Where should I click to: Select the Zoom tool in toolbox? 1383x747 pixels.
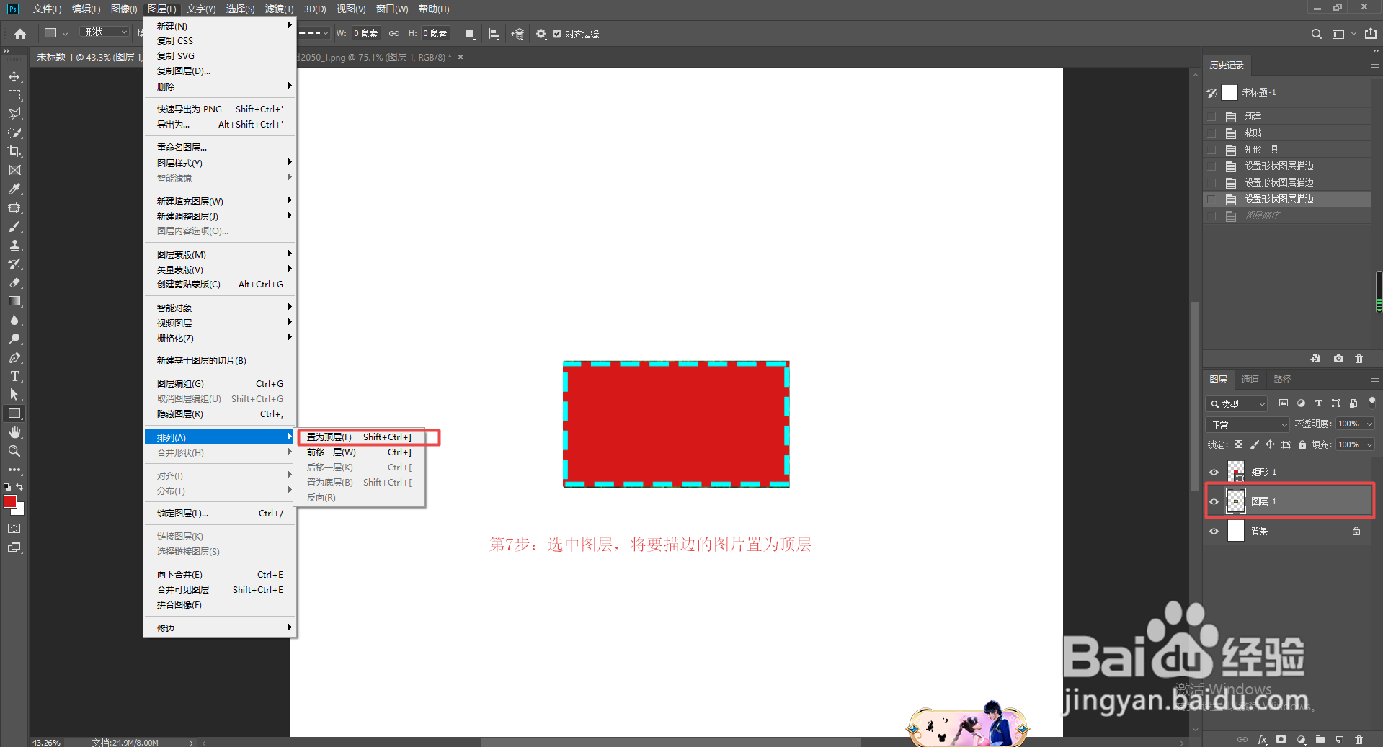pyautogui.click(x=14, y=451)
